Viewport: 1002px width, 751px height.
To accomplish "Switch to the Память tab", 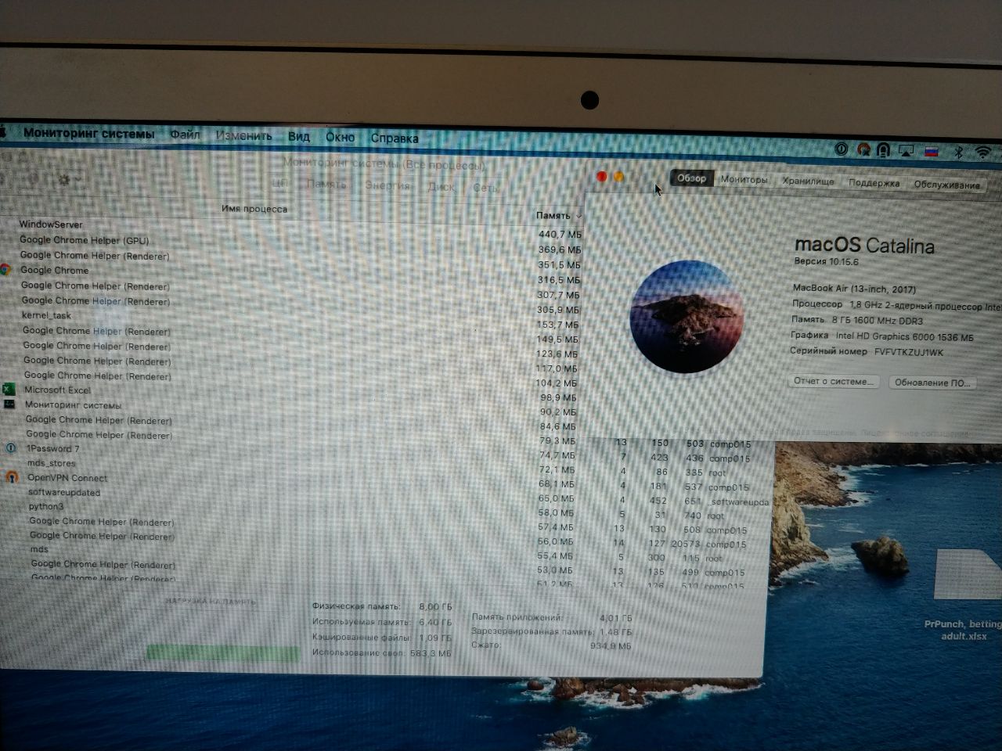I will 326,185.
